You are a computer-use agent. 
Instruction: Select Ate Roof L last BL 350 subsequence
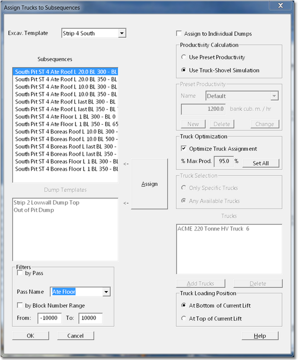tap(65, 109)
